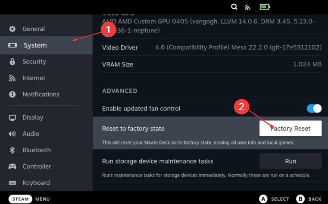Click the Enable updated fan control label
This screenshot has width=328, height=204.
141,109
